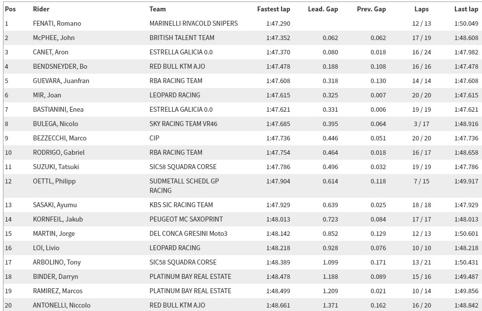Click the Rider column header

click(41, 9)
